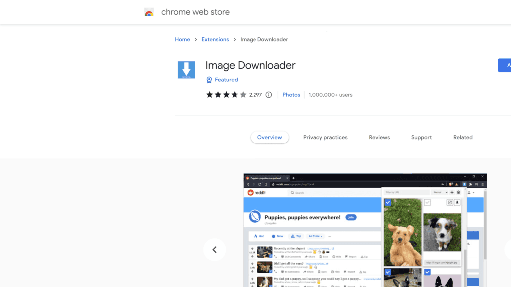Click the Home breadcrumb link
This screenshot has width=511, height=287.
point(182,40)
